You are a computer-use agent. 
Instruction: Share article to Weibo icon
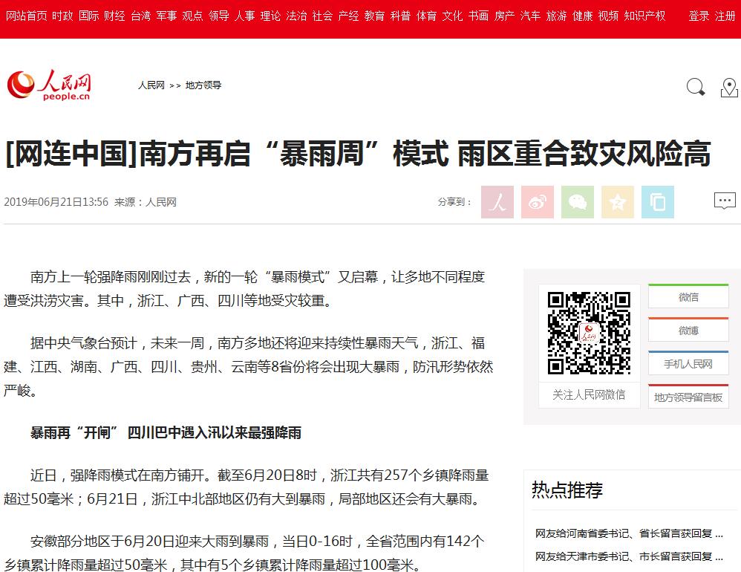(x=538, y=202)
